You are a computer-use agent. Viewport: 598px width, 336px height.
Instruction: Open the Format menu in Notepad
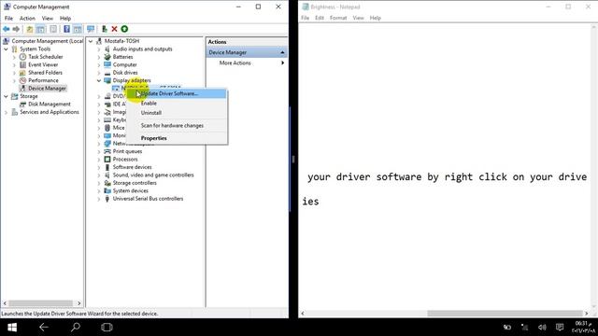[338, 18]
